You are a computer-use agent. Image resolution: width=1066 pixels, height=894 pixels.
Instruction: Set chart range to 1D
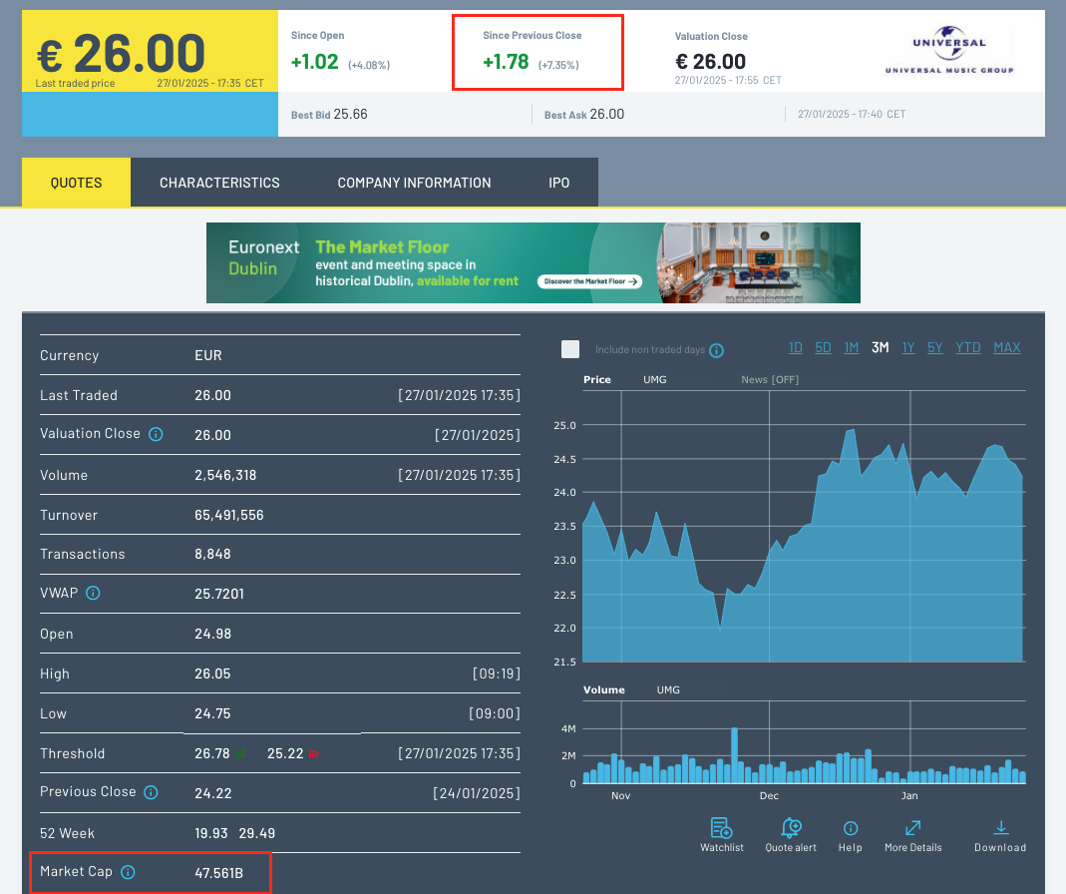[x=795, y=347]
